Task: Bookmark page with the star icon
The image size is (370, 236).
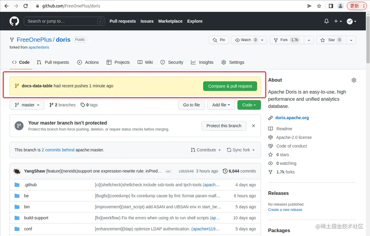Action: [319, 6]
